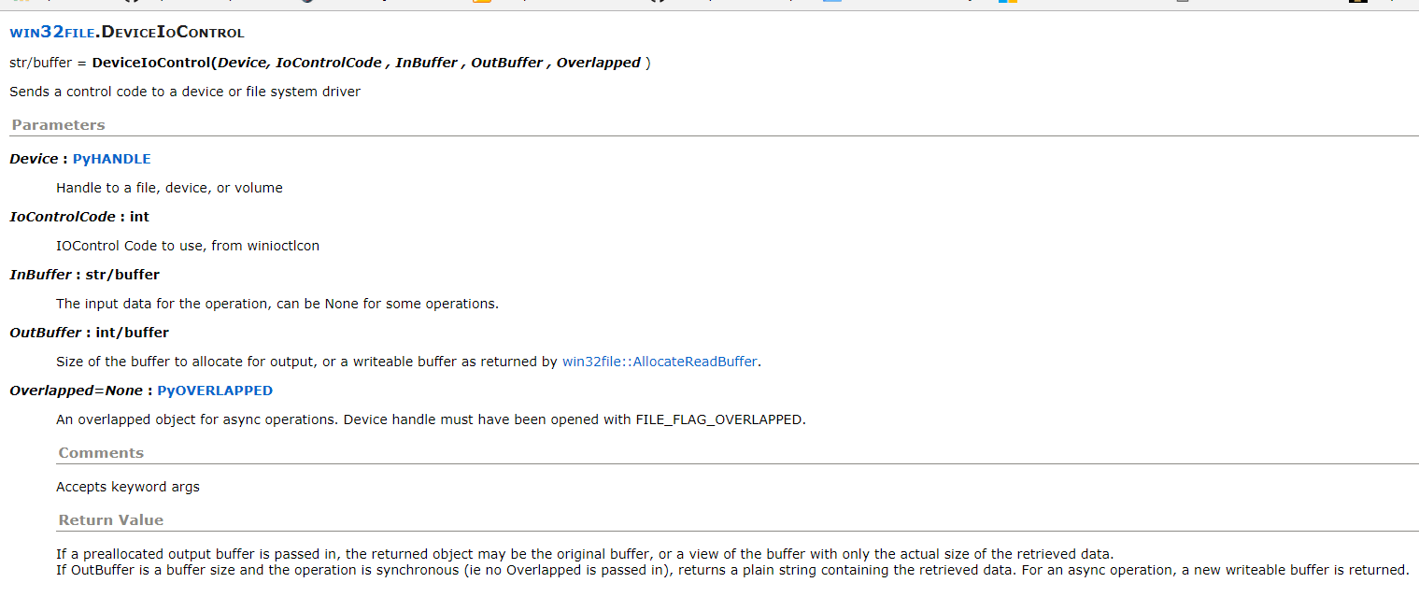The image size is (1419, 611).
Task: Click the Return Value section heading
Action: [x=110, y=520]
